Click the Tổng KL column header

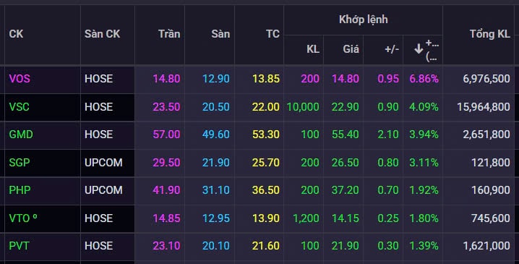490,34
